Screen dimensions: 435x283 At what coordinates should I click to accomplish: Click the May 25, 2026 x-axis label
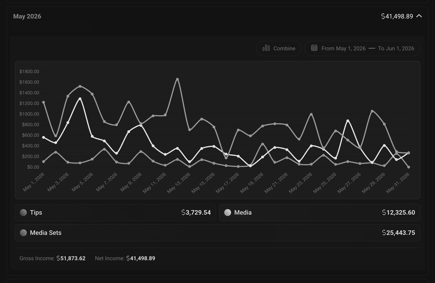[x=325, y=183]
